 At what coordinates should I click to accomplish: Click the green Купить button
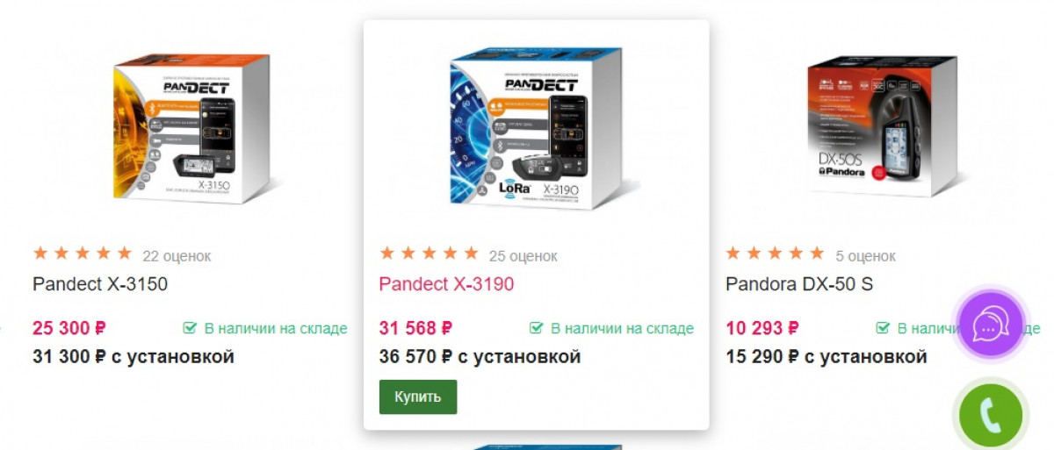coord(418,397)
